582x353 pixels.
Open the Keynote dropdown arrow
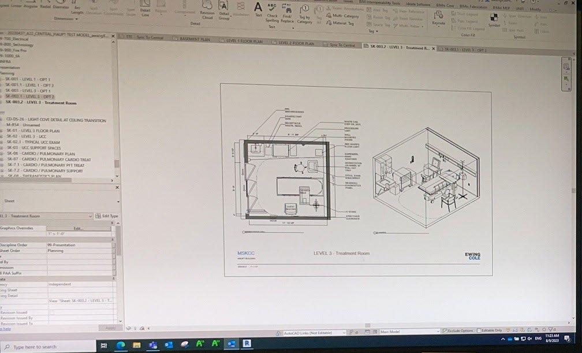439,28
